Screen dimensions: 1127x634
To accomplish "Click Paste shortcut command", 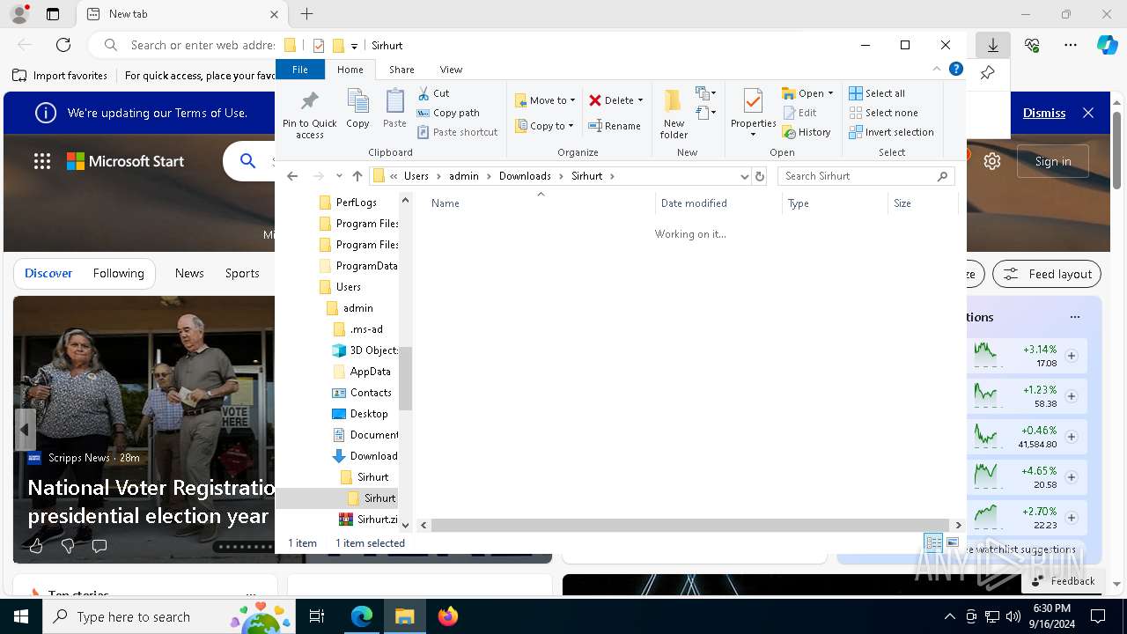I will point(457,132).
